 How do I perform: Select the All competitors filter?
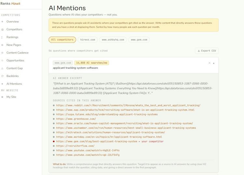point(62,40)
